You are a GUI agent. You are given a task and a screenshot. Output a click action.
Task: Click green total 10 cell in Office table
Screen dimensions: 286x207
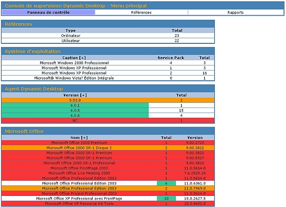[166, 199]
